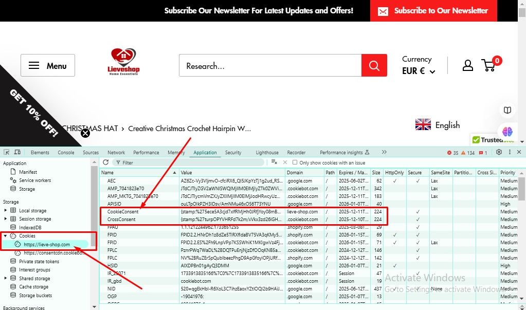Viewport: 526px width, 310px height.
Task: Enable Only show cookies with an issue
Action: pyautogui.click(x=295, y=162)
